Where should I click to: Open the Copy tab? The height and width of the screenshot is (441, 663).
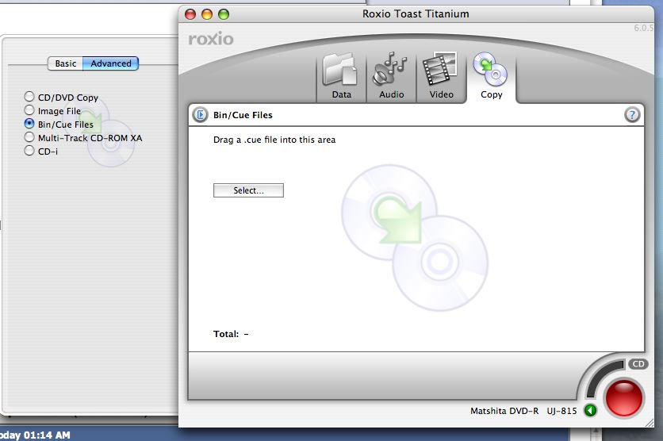491,78
